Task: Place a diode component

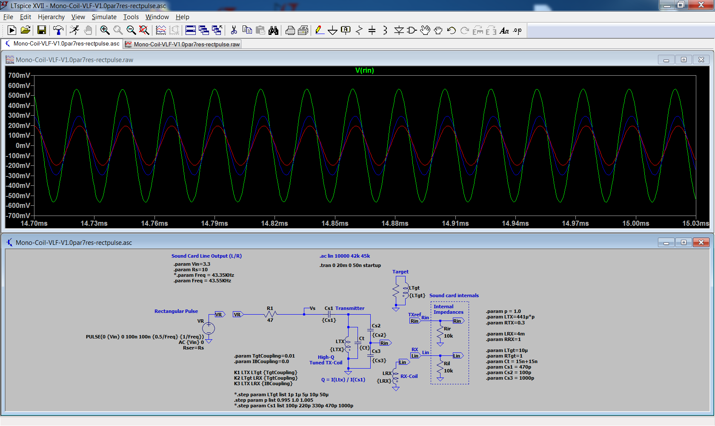Action: click(x=399, y=30)
